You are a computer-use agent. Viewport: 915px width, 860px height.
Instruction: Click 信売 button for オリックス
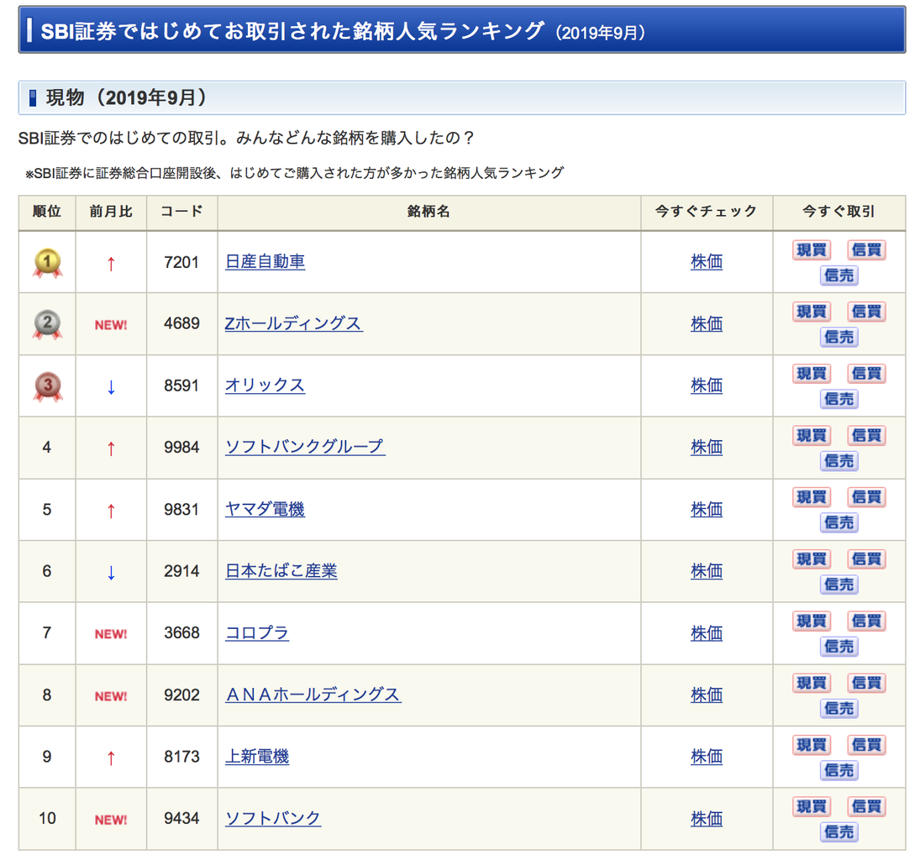click(839, 399)
